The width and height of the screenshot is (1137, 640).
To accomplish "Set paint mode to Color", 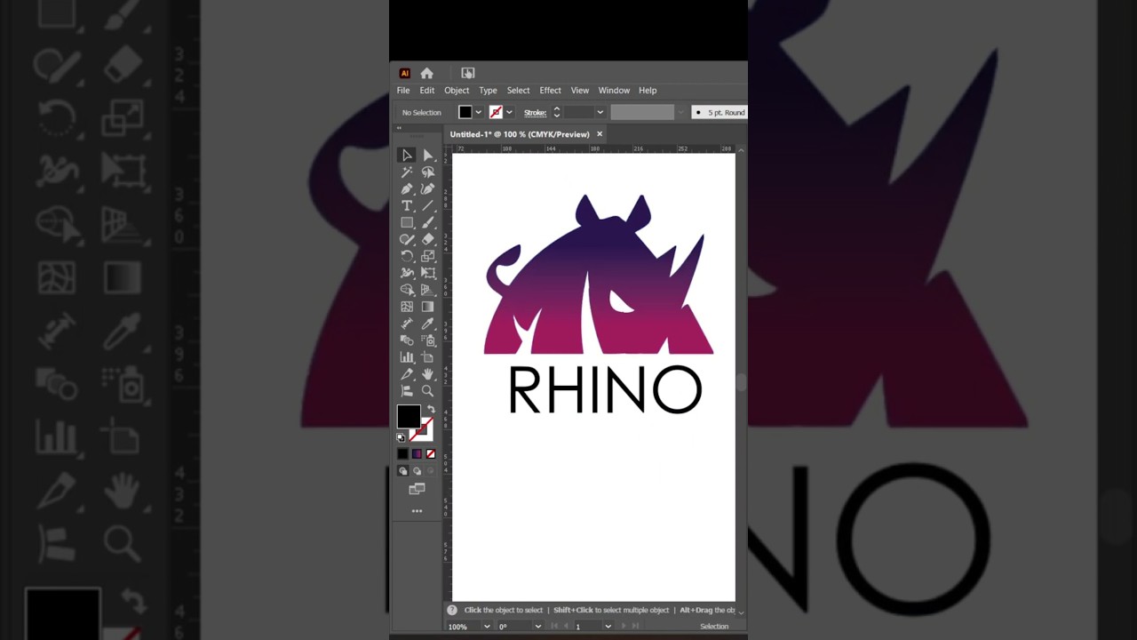I will coord(403,454).
